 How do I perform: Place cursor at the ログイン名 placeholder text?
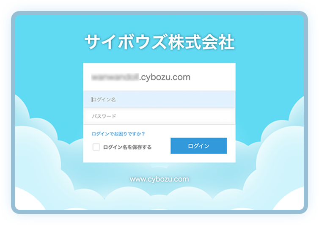pos(104,99)
